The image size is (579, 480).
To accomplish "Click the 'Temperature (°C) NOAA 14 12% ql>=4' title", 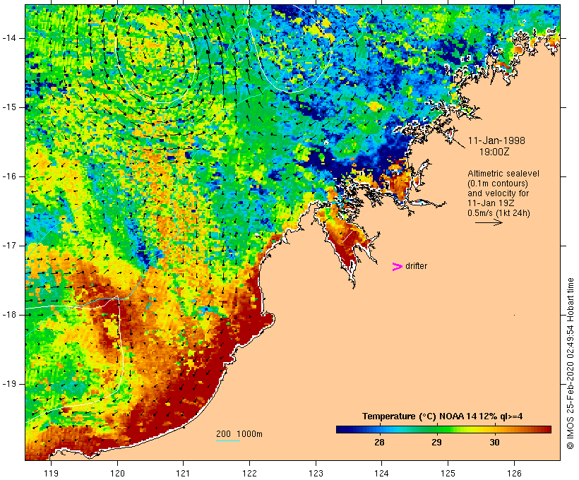I will click(x=443, y=416).
